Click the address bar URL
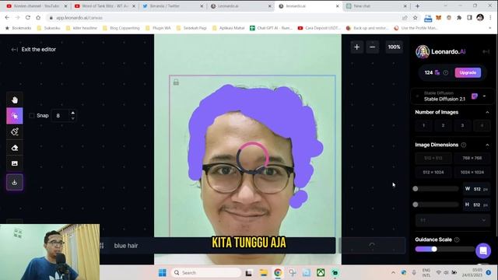Viewport: 498px width, 280px height. coord(79,18)
